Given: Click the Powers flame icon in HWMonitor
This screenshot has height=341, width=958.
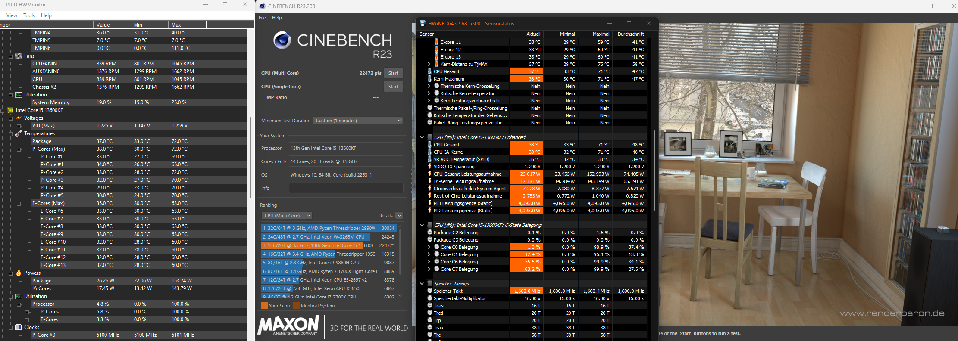Looking at the screenshot, I should click(19, 273).
